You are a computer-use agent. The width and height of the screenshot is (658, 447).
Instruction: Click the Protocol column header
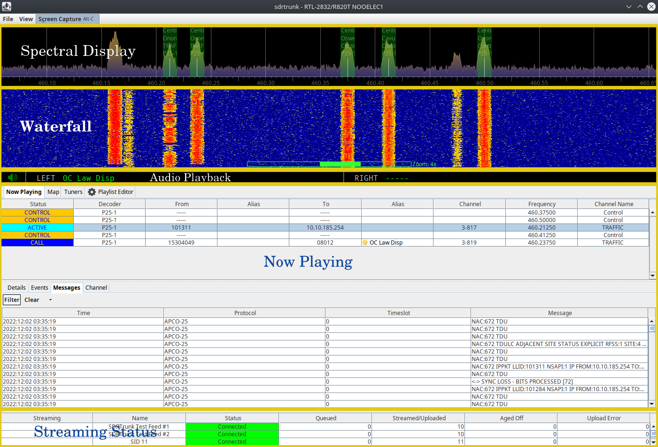click(x=245, y=313)
